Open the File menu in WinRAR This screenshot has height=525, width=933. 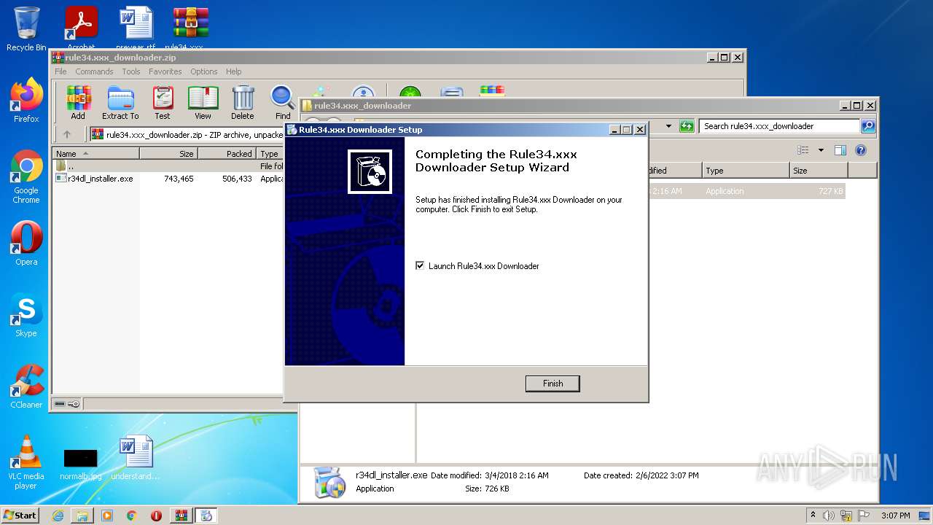60,71
